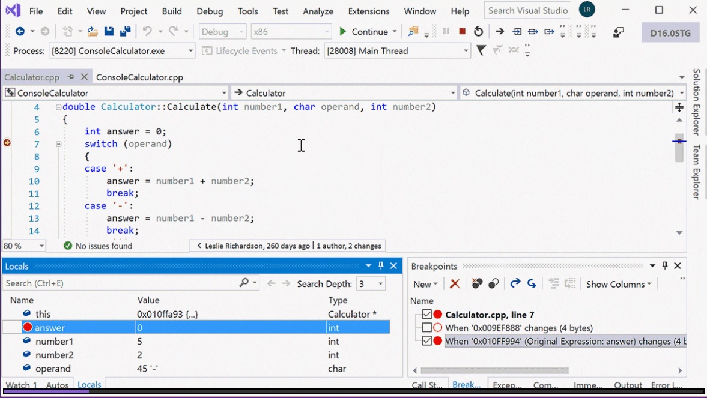Open the Search Depth dropdown
This screenshot has width=707, height=398.
coord(381,283)
